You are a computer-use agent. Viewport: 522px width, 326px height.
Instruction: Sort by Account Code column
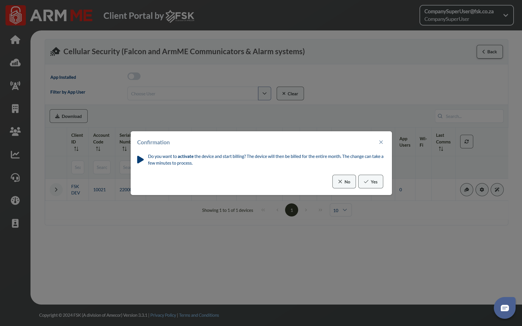[98, 149]
